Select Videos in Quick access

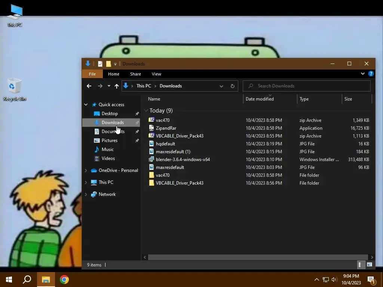pyautogui.click(x=108, y=158)
